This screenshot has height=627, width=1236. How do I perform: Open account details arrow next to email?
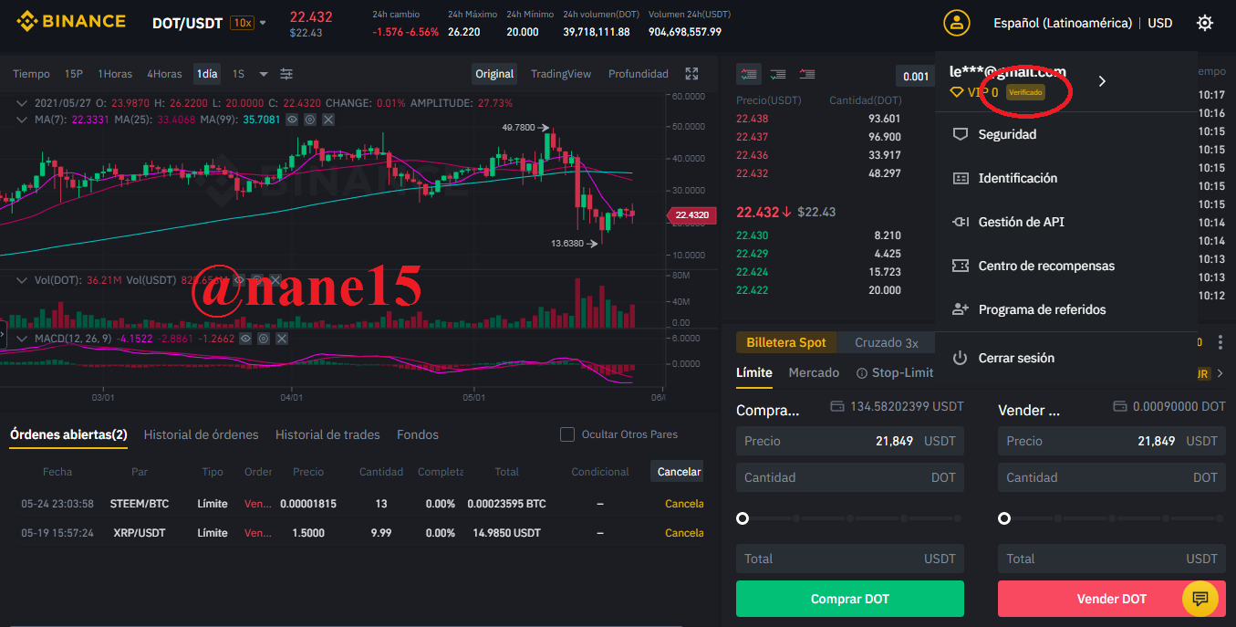(x=1102, y=81)
